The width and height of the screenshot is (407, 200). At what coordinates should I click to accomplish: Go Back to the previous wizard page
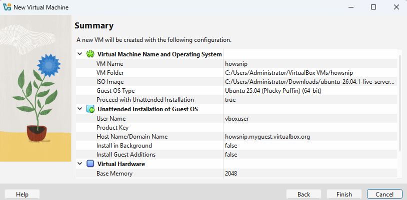[x=303, y=194]
